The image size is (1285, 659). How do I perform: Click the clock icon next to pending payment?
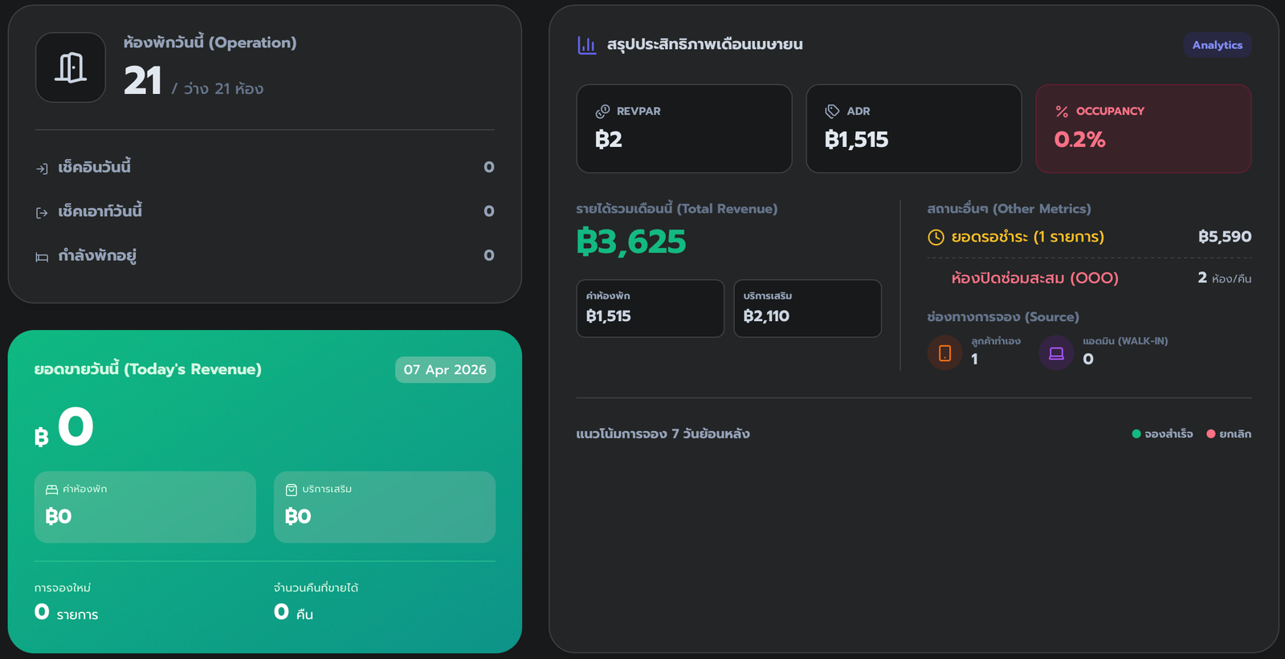[936, 237]
